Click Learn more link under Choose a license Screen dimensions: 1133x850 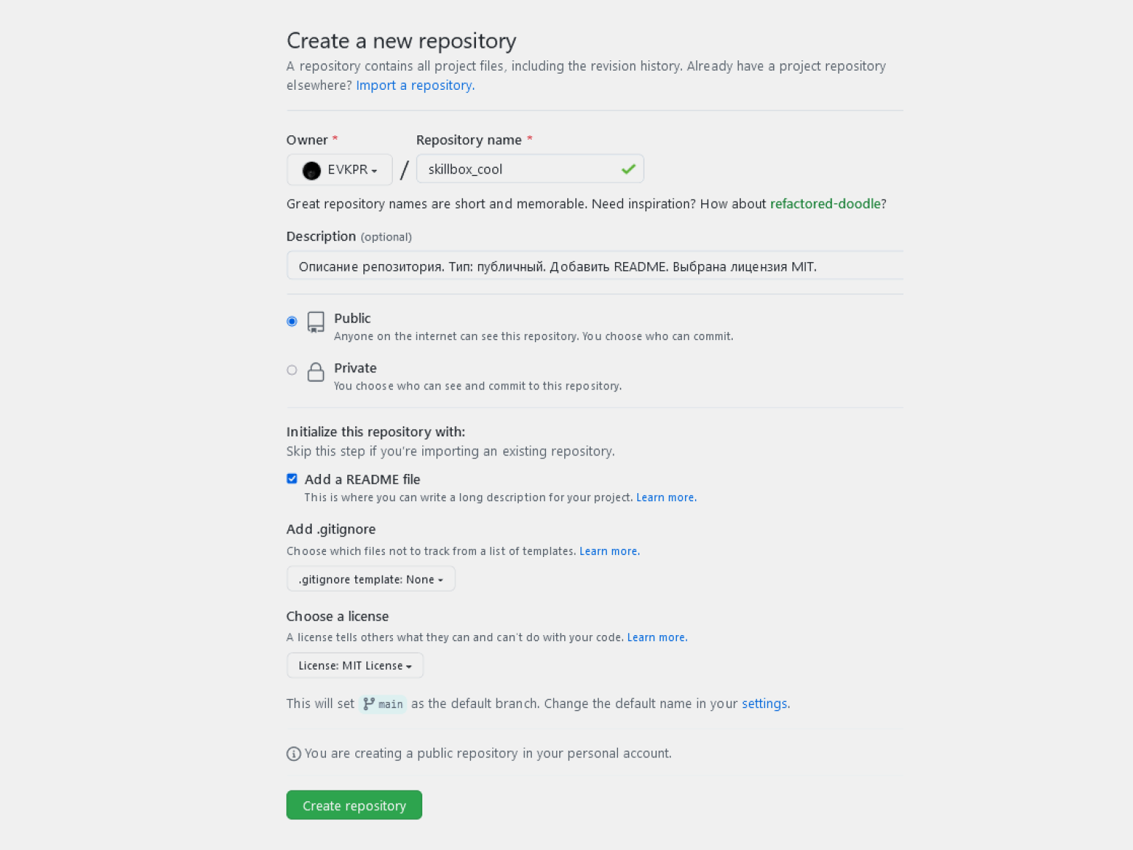pyautogui.click(x=656, y=637)
